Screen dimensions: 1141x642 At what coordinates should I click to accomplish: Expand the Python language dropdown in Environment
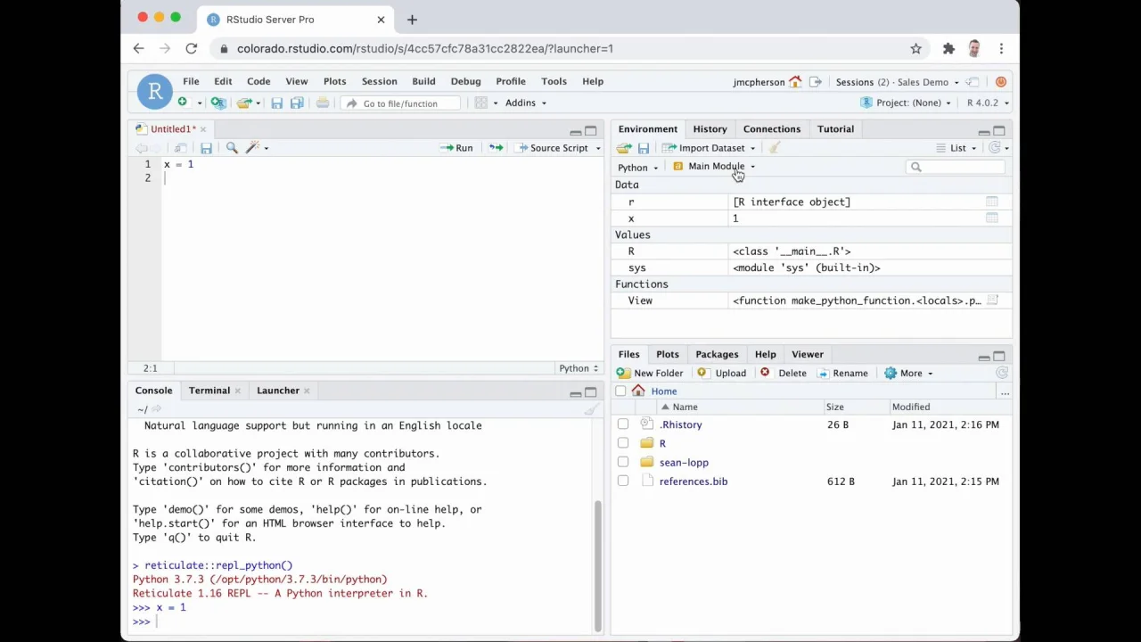pos(637,168)
